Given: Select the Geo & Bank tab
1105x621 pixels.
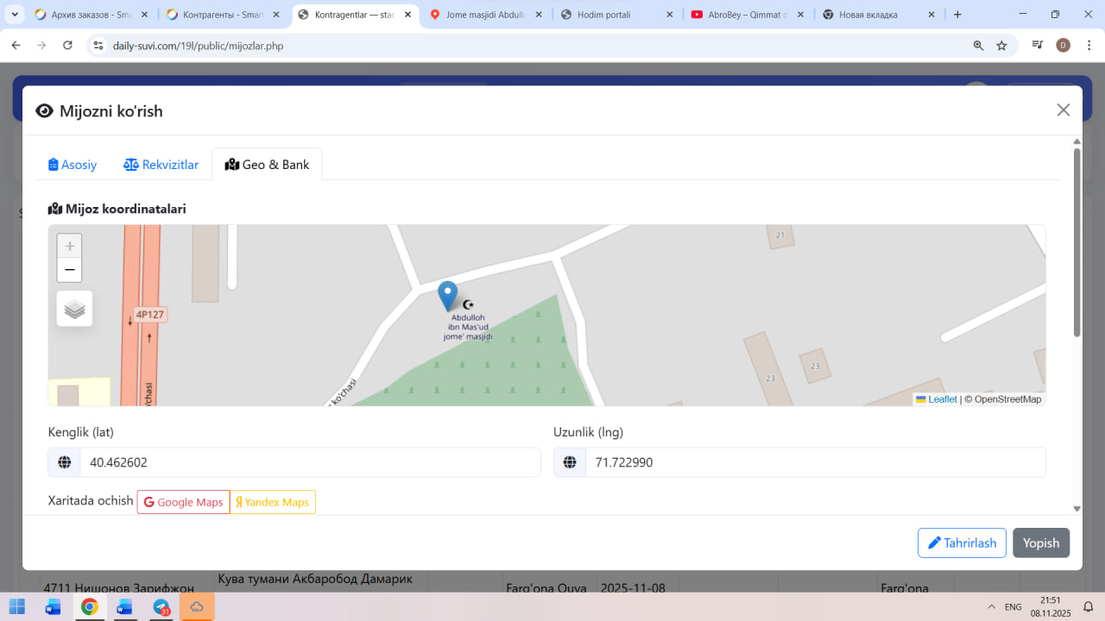Looking at the screenshot, I should [267, 165].
